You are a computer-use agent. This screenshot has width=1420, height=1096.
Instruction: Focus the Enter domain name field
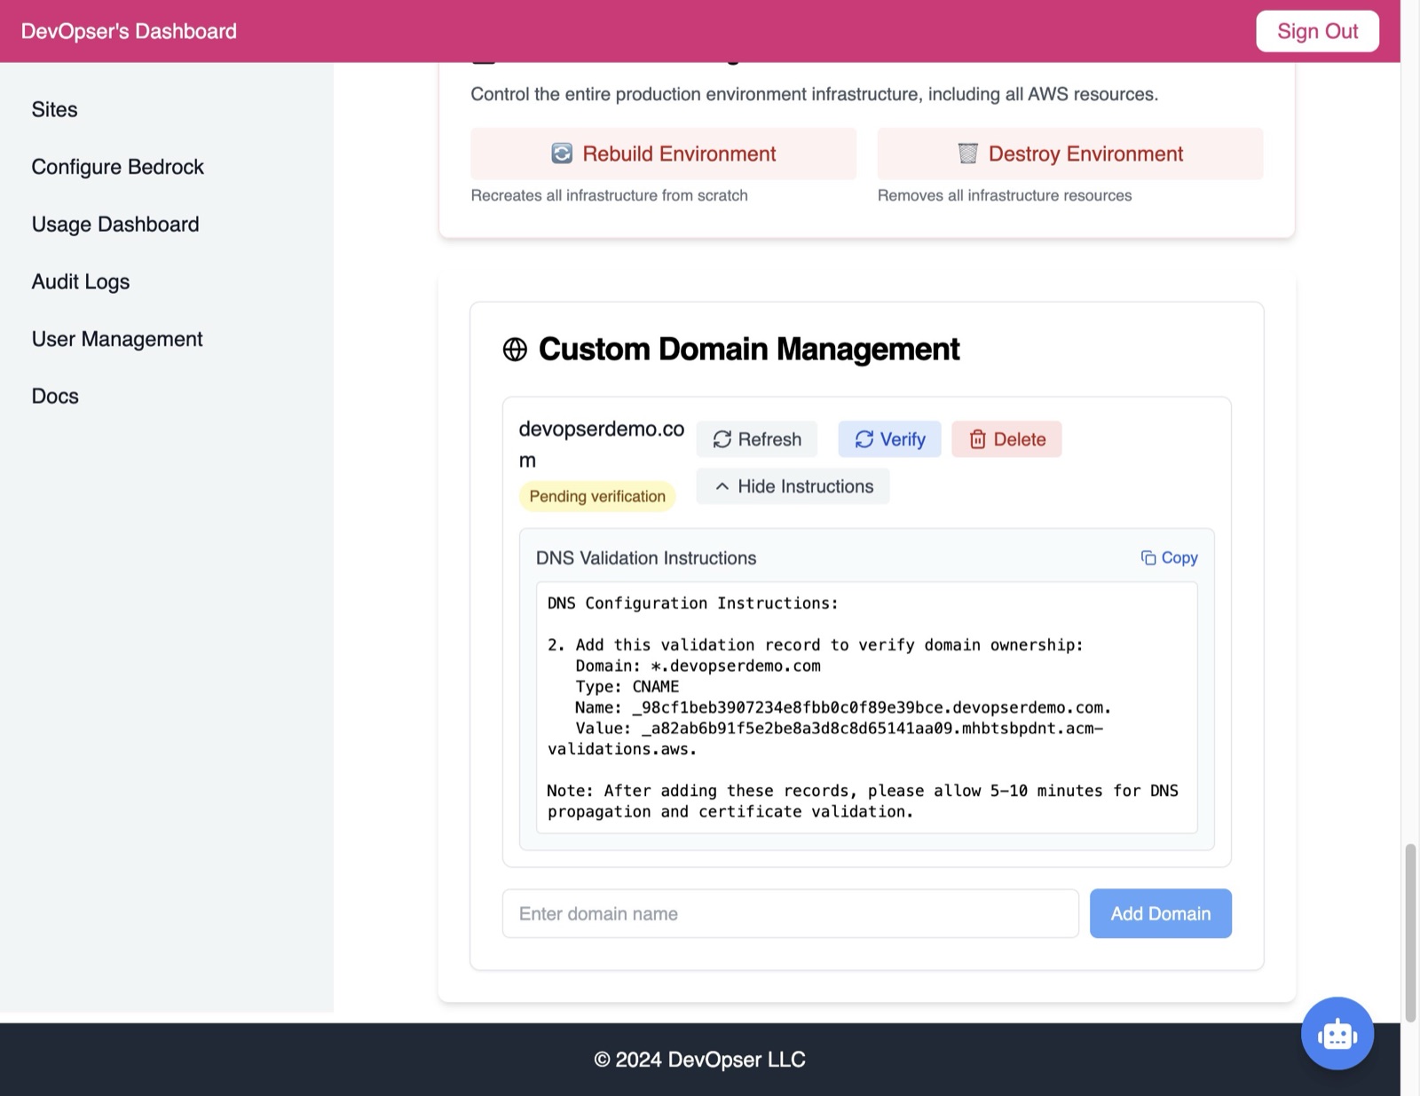[790, 913]
